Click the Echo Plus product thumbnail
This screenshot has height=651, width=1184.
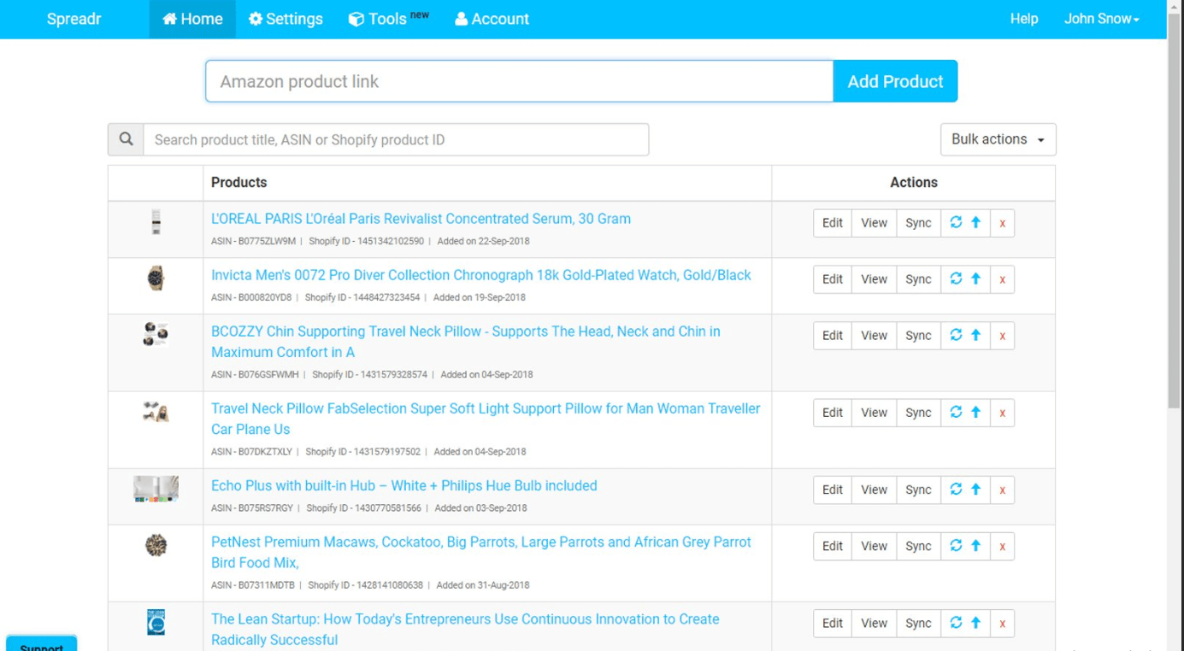(x=156, y=489)
